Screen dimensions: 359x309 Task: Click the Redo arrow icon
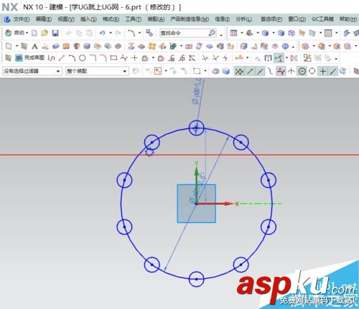118,33
